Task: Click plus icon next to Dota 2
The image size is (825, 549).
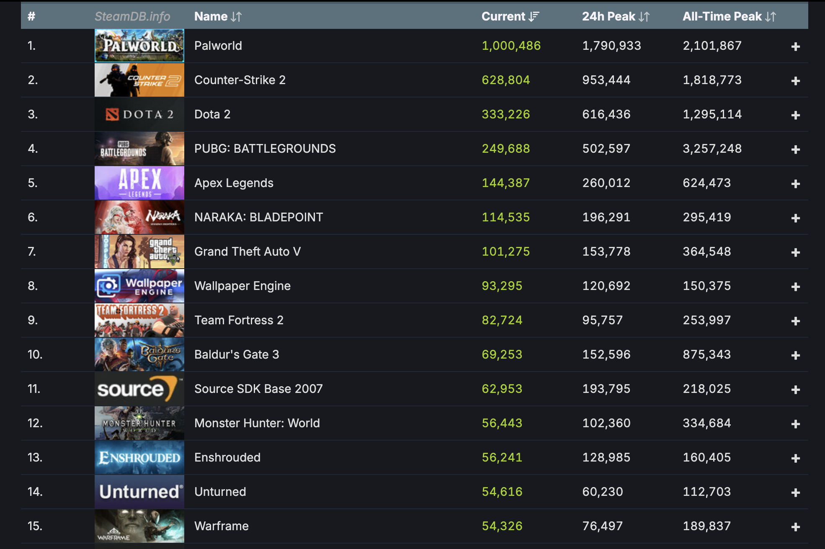Action: click(x=796, y=115)
